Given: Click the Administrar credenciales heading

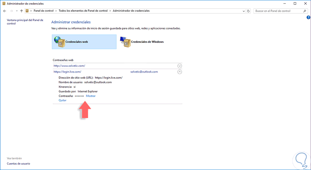Looking at the screenshot, I should pyautogui.click(x=71, y=22).
